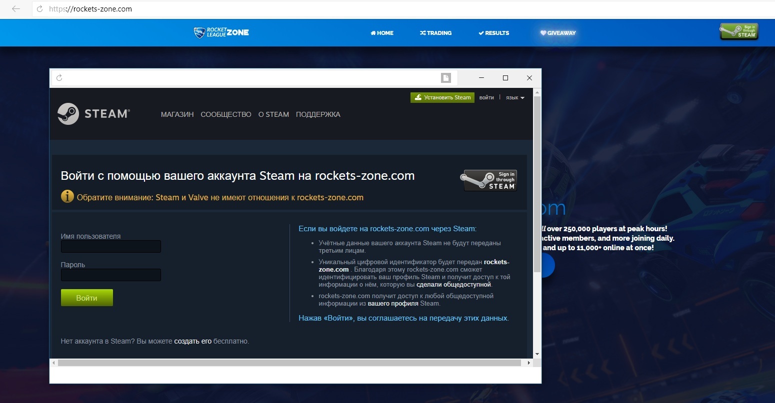Open the О STEAM menu

[273, 114]
